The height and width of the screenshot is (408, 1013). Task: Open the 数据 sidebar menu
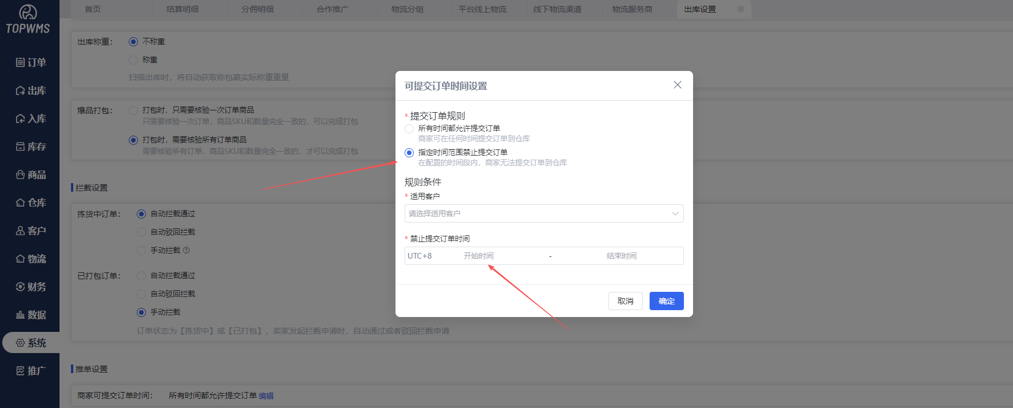click(x=30, y=315)
